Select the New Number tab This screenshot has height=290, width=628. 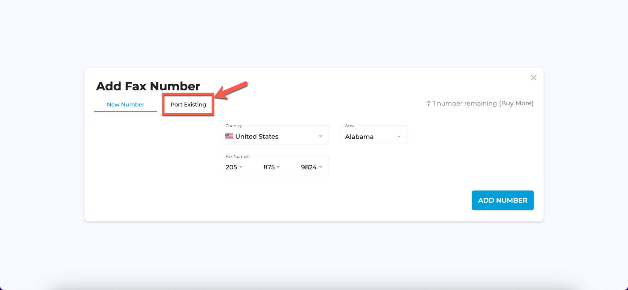coord(125,104)
